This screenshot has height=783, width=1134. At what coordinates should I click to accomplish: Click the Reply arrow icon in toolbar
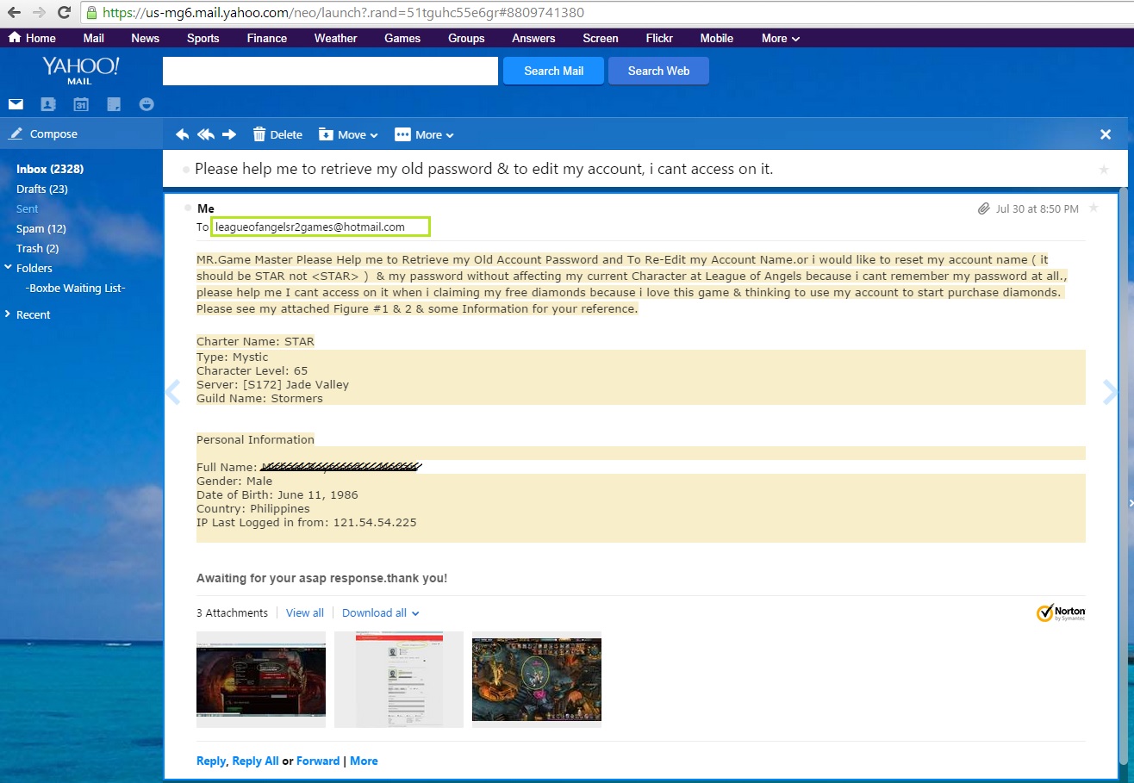182,134
